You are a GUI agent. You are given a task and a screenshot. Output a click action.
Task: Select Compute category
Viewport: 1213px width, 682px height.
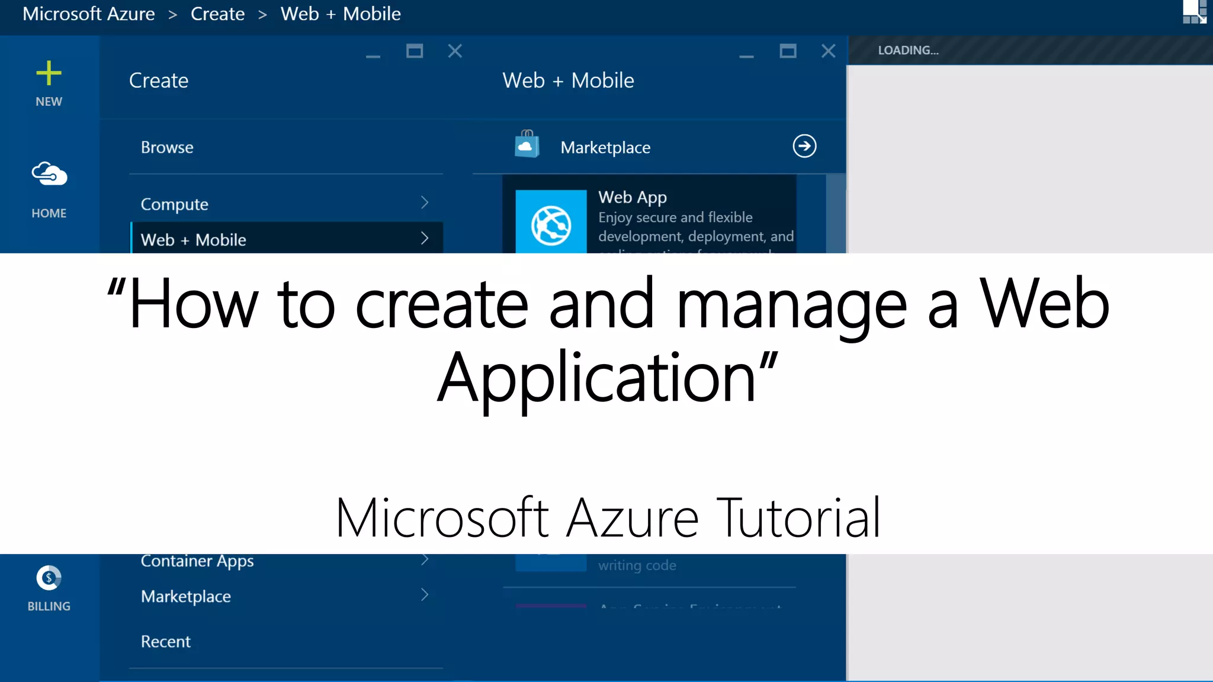[286, 204]
